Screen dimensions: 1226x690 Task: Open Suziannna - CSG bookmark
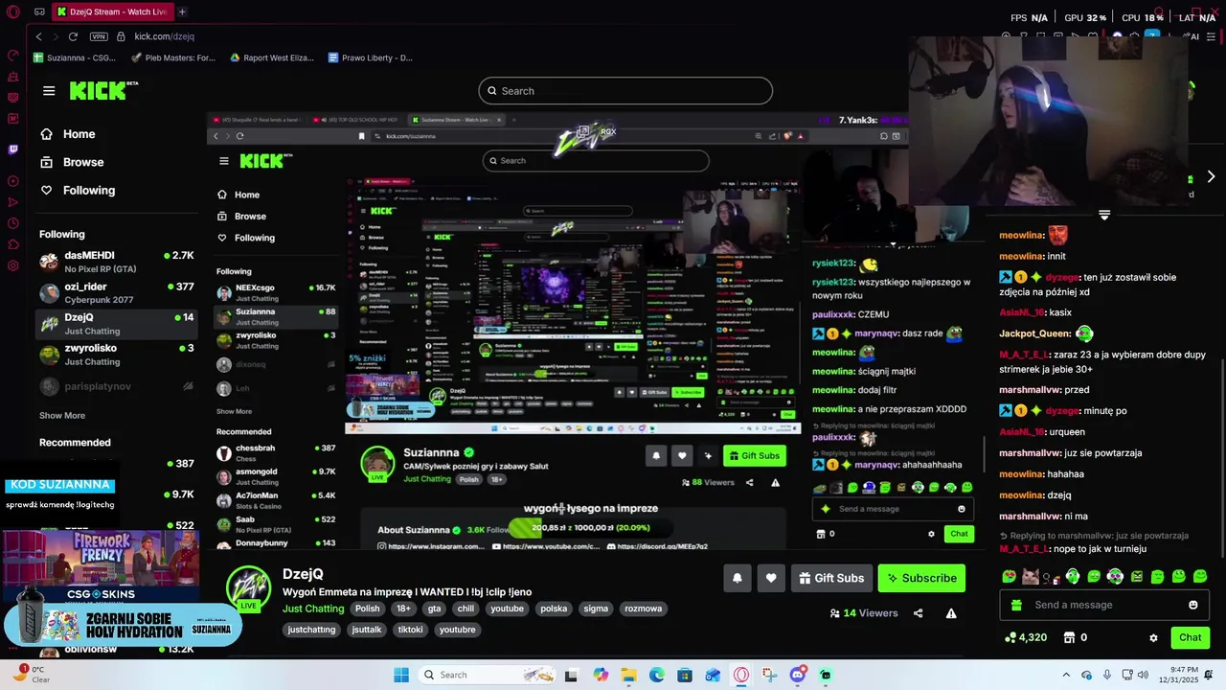(x=75, y=57)
